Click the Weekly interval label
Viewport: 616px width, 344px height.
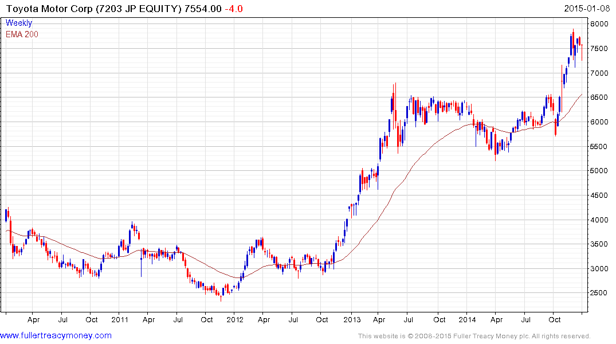coord(19,23)
